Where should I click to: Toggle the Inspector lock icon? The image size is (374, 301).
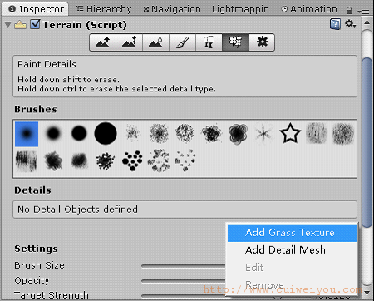[x=349, y=11]
